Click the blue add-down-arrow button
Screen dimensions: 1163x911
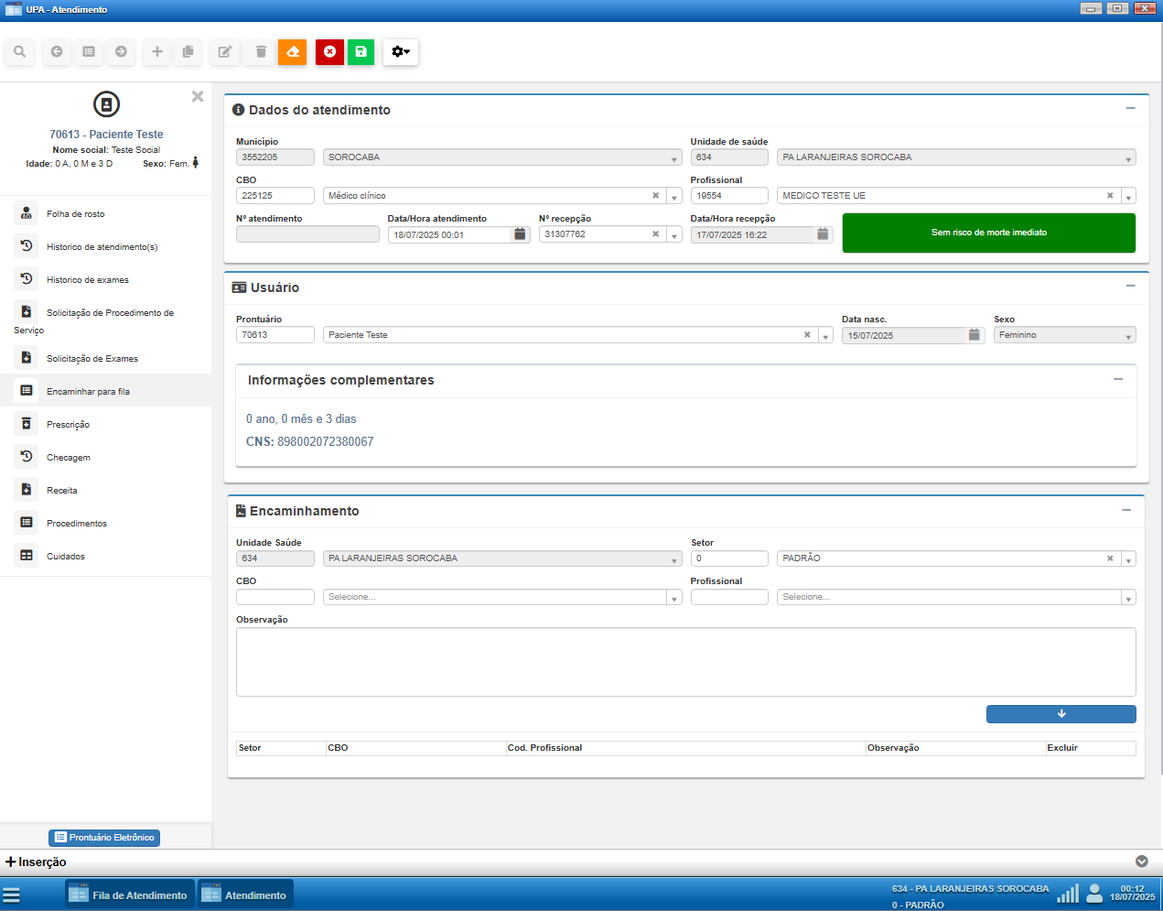pyautogui.click(x=1061, y=714)
